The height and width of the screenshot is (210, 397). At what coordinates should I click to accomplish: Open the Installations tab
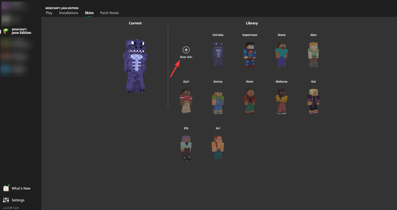(x=68, y=13)
